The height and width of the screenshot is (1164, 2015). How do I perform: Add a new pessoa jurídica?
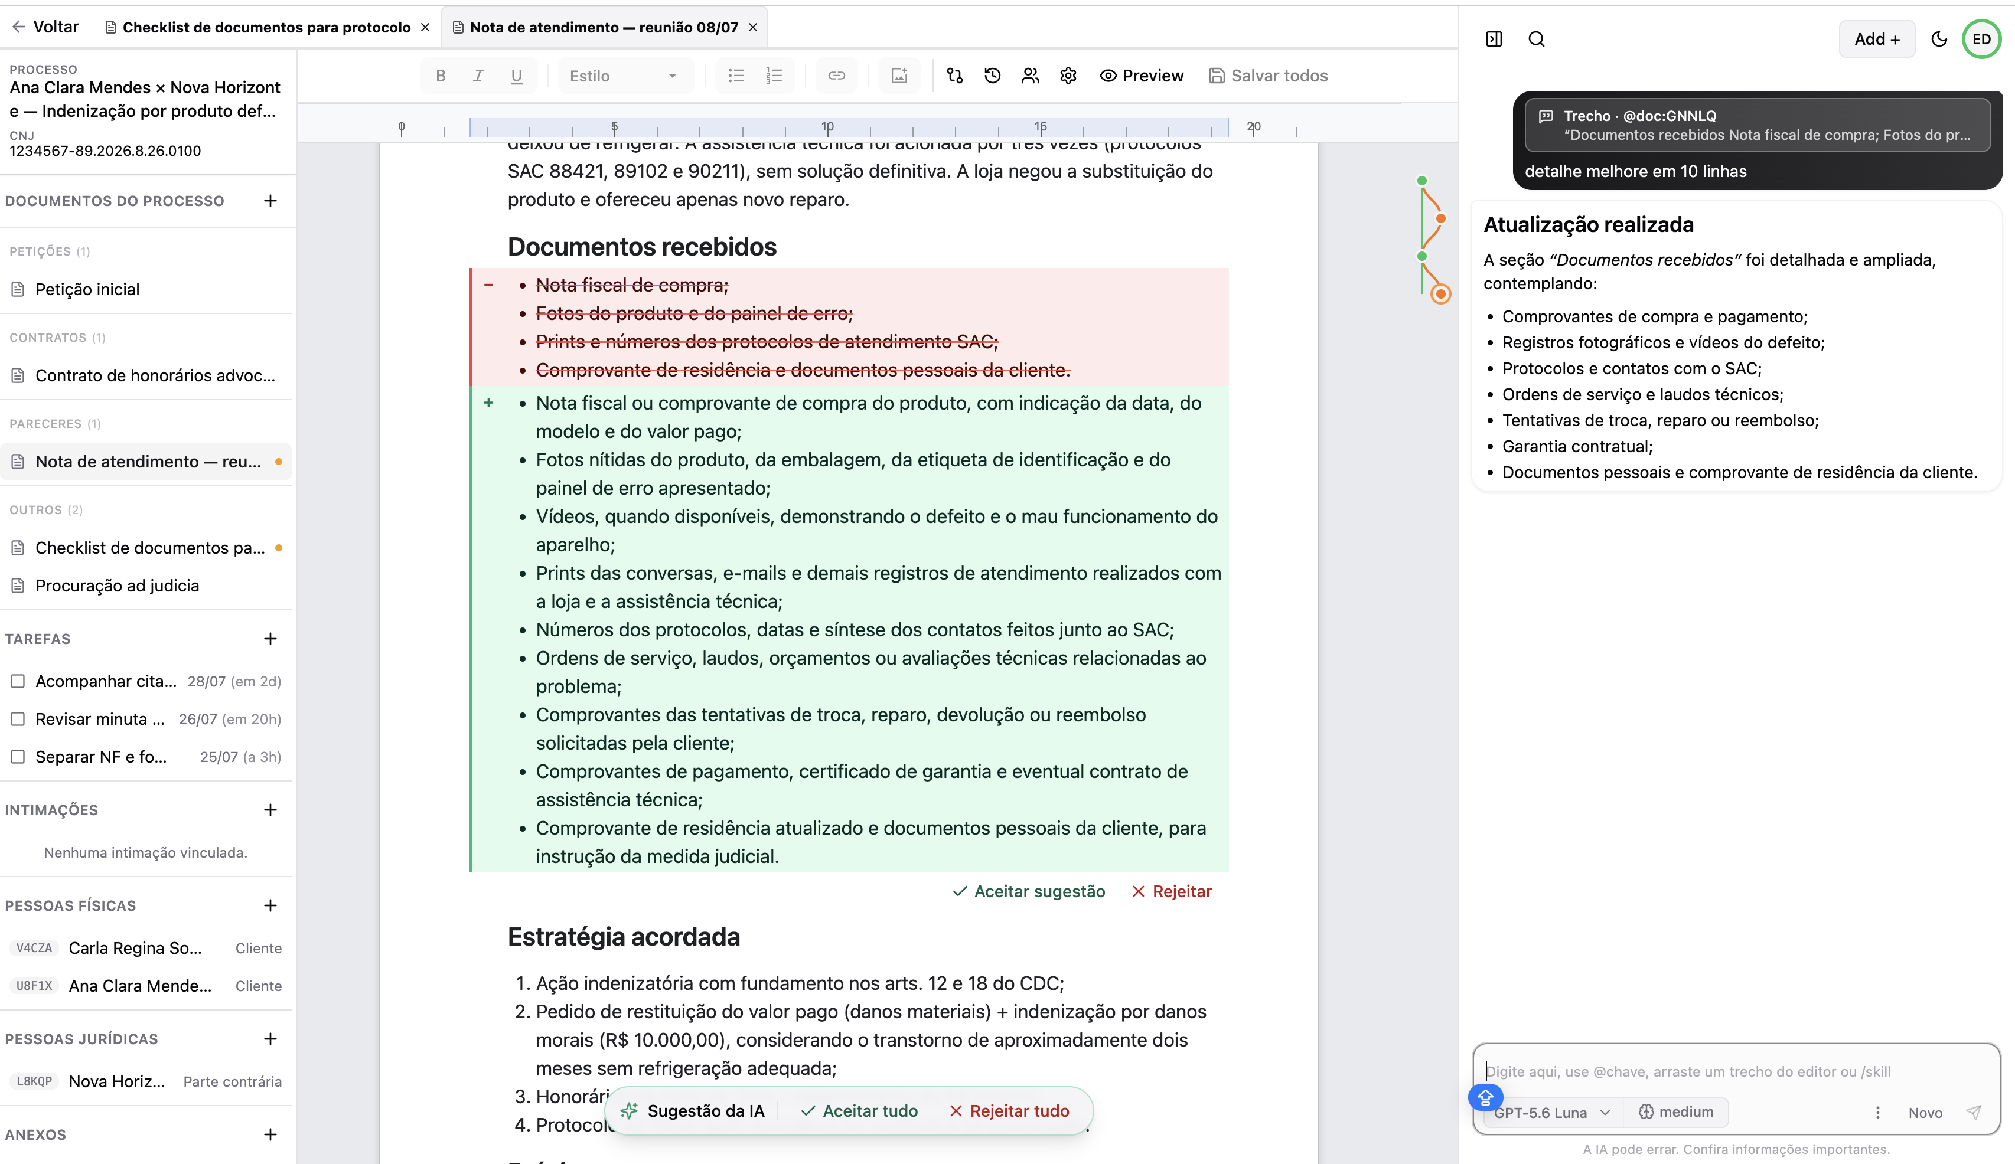tap(270, 1038)
